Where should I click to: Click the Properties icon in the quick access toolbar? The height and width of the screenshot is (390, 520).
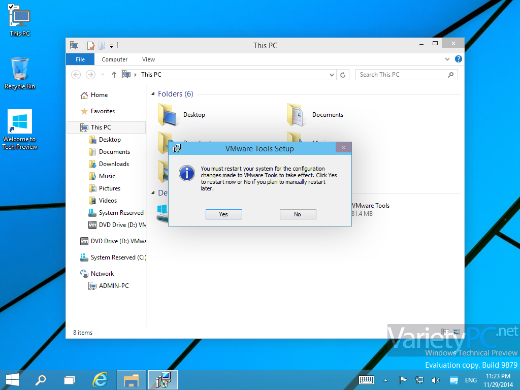[90, 45]
